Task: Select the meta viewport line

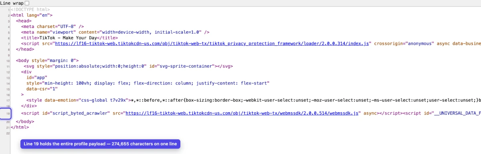Action: tap(115, 32)
